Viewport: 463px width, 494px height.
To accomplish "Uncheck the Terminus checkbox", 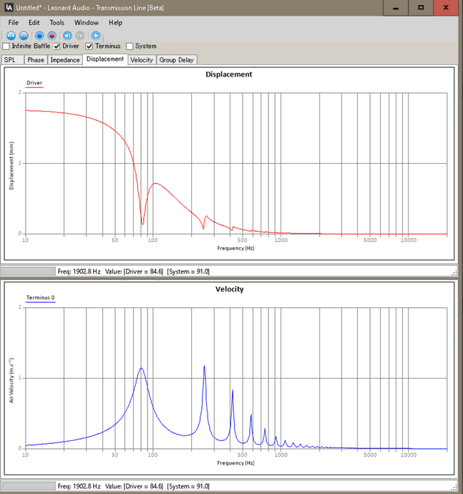I will pos(89,47).
